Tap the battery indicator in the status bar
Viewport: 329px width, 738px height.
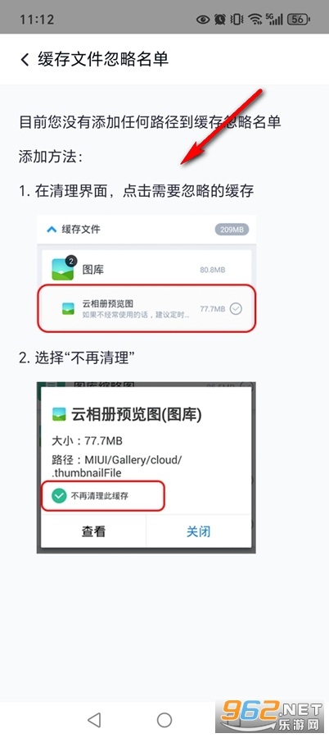pos(300,20)
